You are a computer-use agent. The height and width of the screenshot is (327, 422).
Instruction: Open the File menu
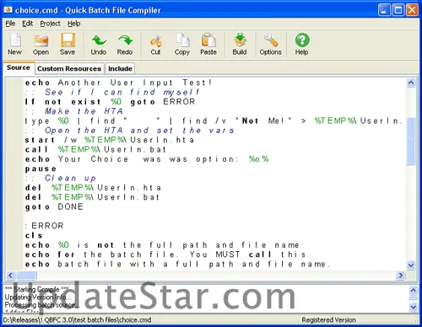click(x=10, y=24)
